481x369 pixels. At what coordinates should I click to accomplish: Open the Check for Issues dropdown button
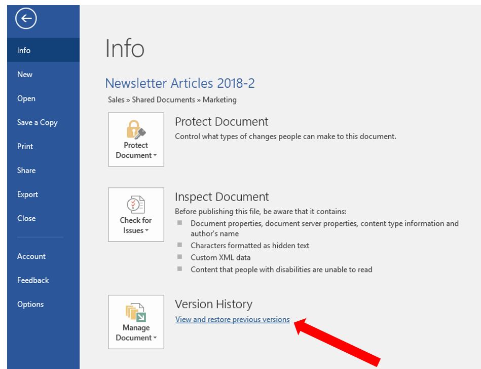coord(136,215)
